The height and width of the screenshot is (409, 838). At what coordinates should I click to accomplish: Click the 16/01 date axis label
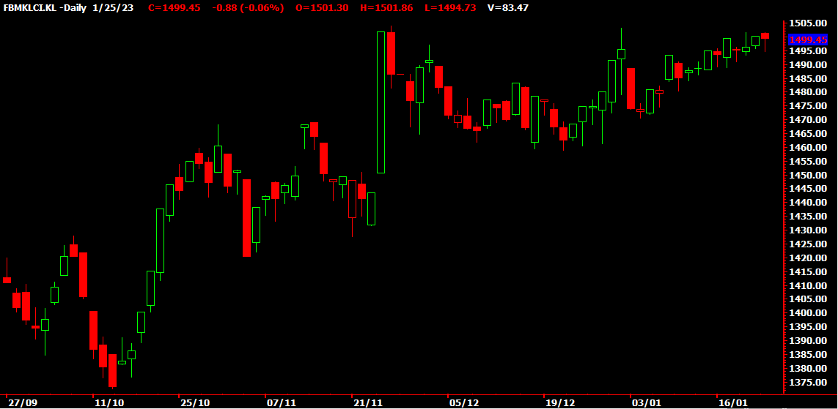pos(732,402)
